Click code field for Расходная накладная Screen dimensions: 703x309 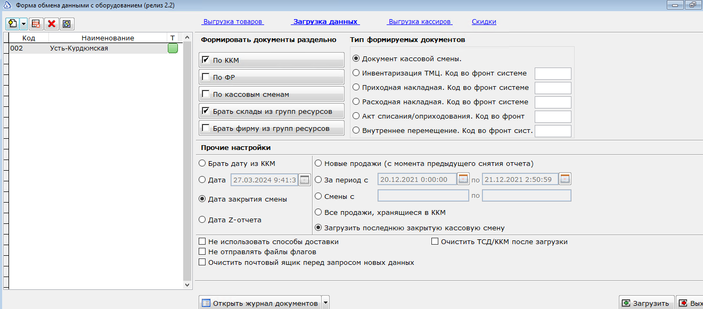(553, 102)
